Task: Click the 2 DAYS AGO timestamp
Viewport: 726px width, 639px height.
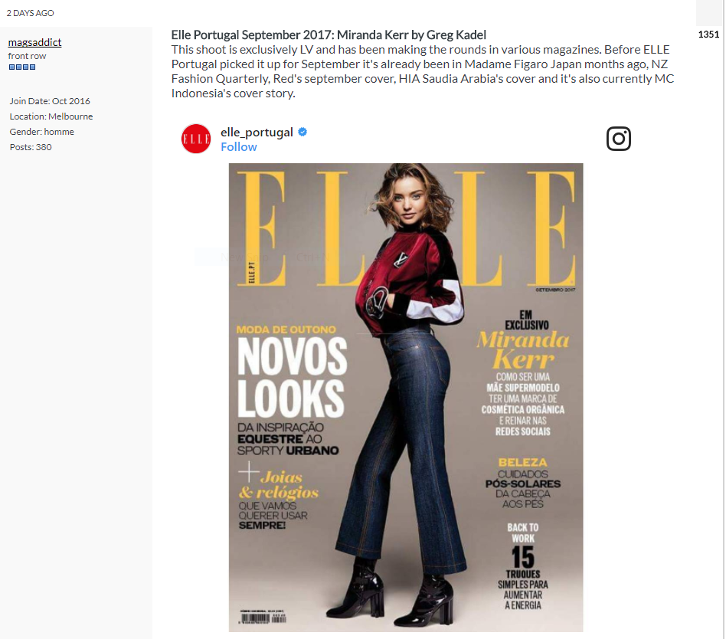Action: pos(30,13)
